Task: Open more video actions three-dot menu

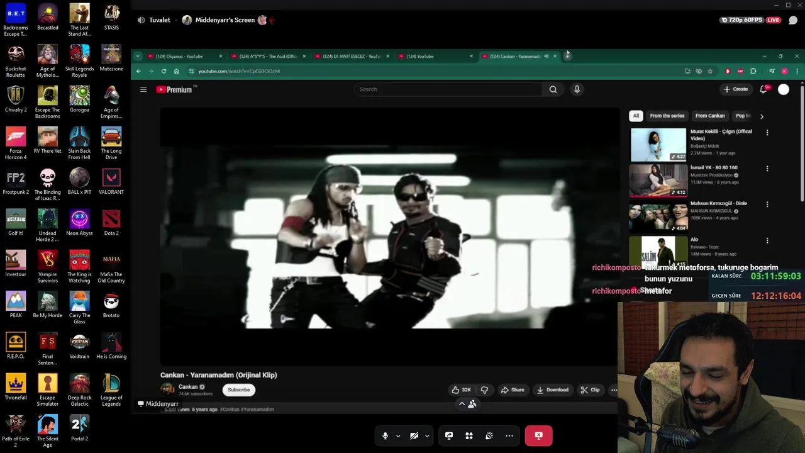Action: (614, 390)
